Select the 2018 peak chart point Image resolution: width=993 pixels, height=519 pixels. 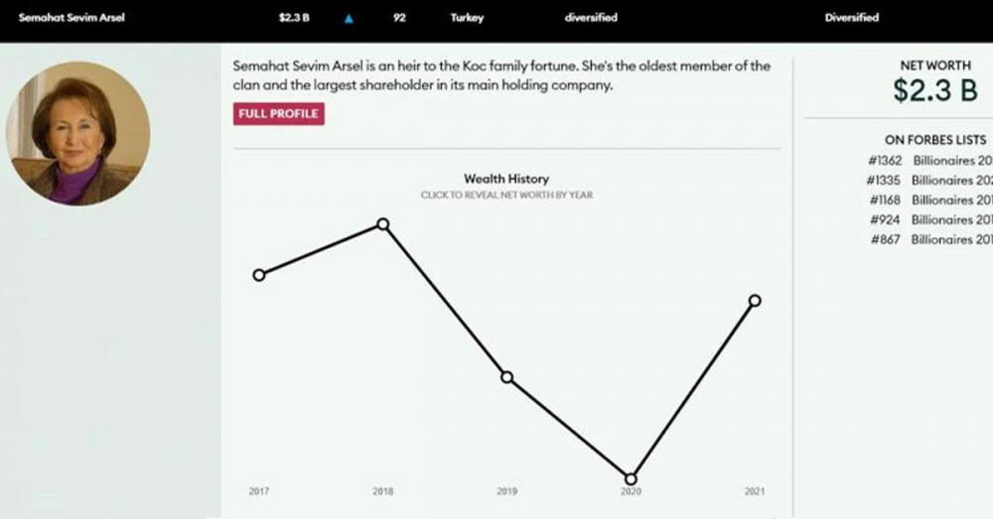382,224
